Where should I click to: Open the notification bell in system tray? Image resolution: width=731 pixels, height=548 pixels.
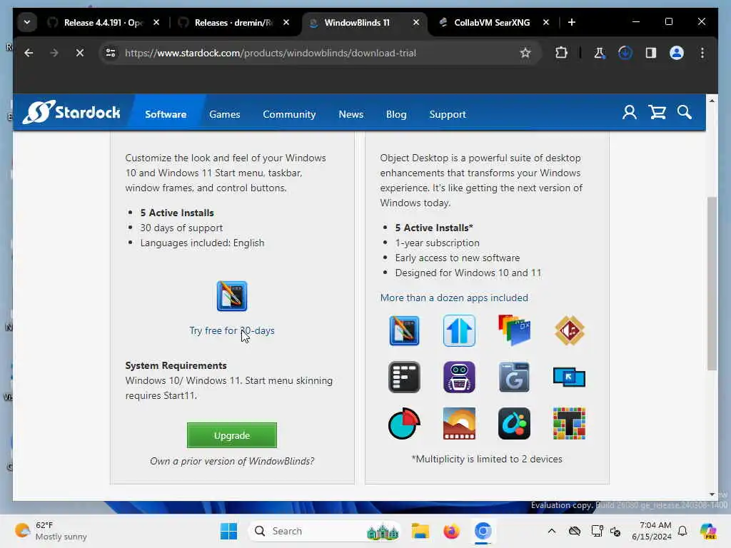[682, 531]
